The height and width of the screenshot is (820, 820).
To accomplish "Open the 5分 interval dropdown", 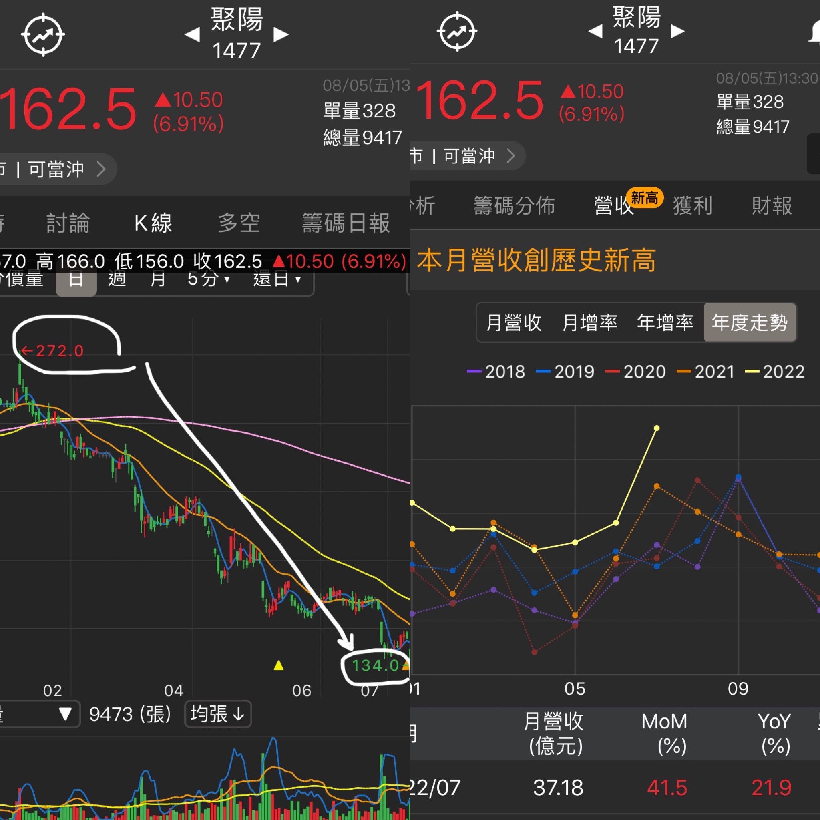I will point(208,280).
